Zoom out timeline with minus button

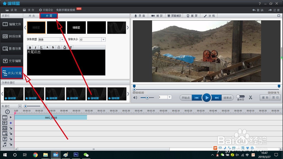click(20, 106)
